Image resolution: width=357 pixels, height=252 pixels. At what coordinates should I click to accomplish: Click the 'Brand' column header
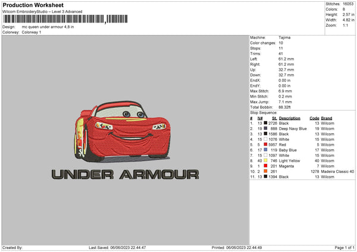[x=327, y=118]
